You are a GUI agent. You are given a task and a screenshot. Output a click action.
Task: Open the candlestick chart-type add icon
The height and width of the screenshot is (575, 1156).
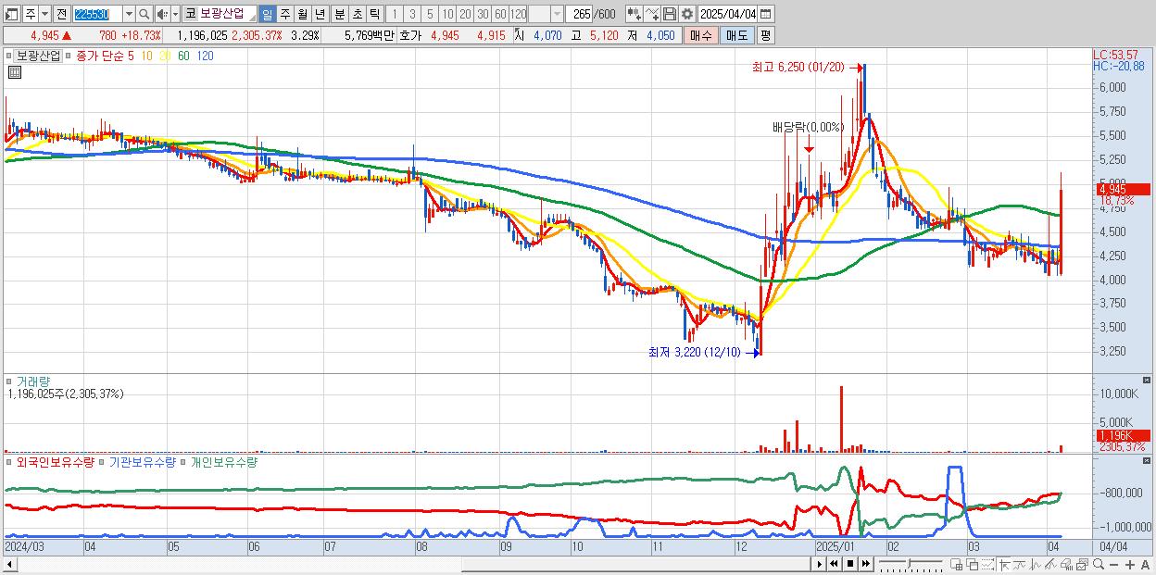[x=634, y=14]
